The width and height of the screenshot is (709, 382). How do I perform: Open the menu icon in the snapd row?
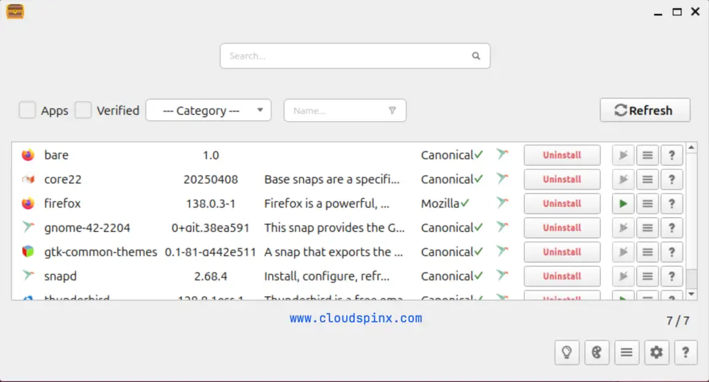(x=647, y=276)
